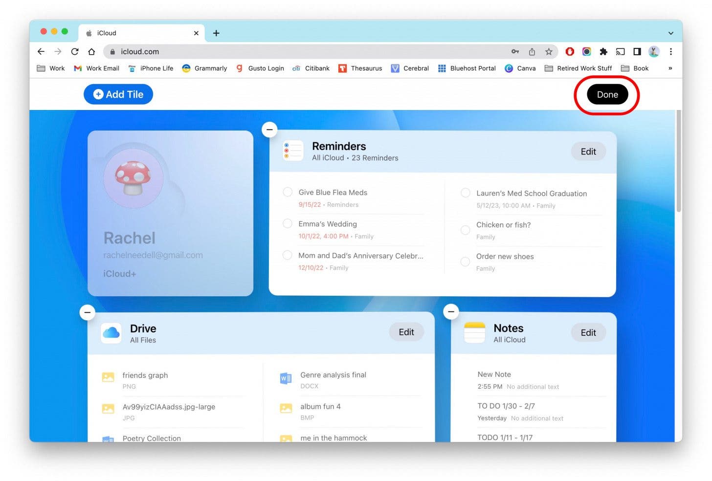712x481 pixels.
Task: Mark Give Blue Flea Meds reminder complete
Action: (x=288, y=192)
